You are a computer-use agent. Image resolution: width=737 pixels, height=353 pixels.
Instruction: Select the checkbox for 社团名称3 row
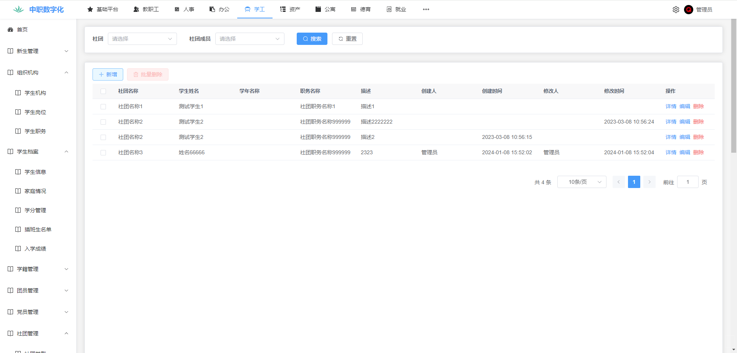click(103, 153)
